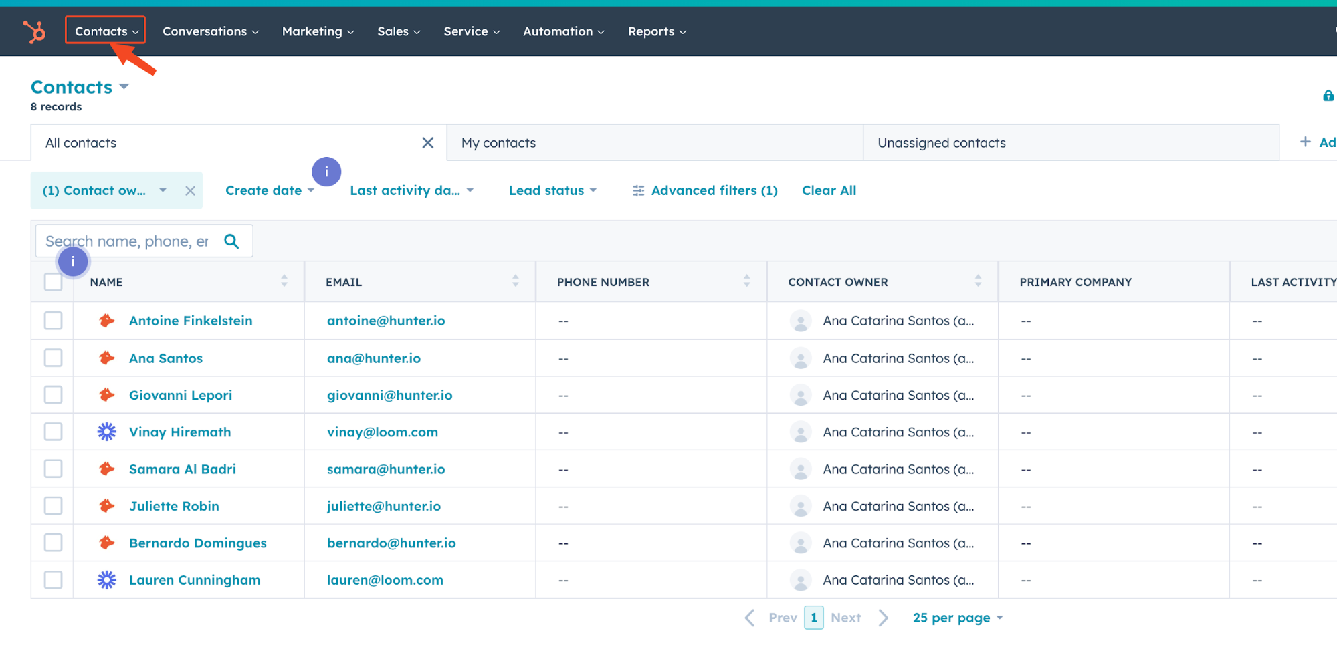Screen dimensions: 1337x667
Task: Check the box for Vinay Hiremath
Action: click(53, 432)
